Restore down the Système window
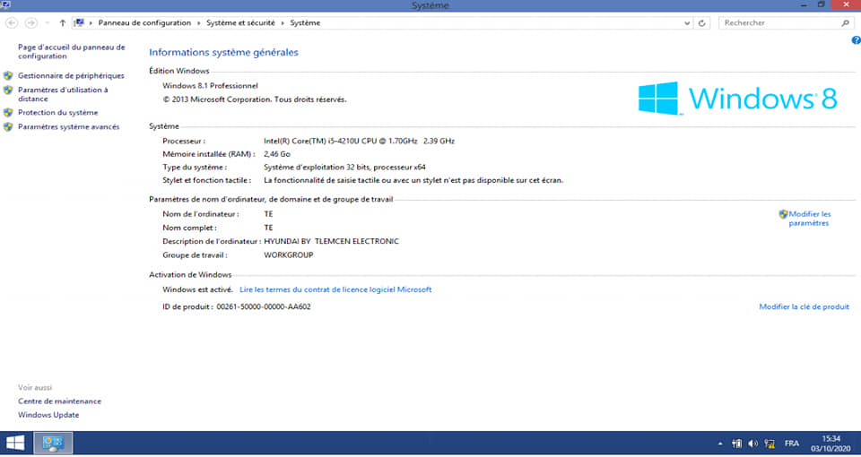The image size is (861, 457). click(x=822, y=4)
